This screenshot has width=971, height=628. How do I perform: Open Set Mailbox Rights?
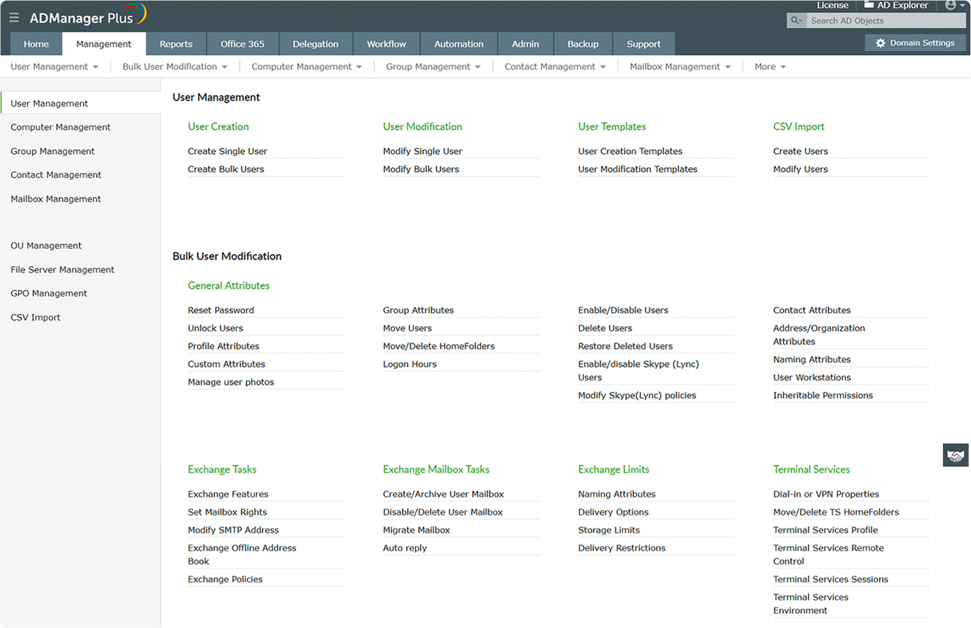pos(227,512)
